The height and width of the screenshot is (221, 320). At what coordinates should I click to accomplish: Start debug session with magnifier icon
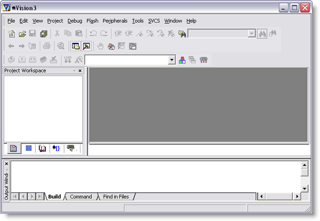coord(61,46)
